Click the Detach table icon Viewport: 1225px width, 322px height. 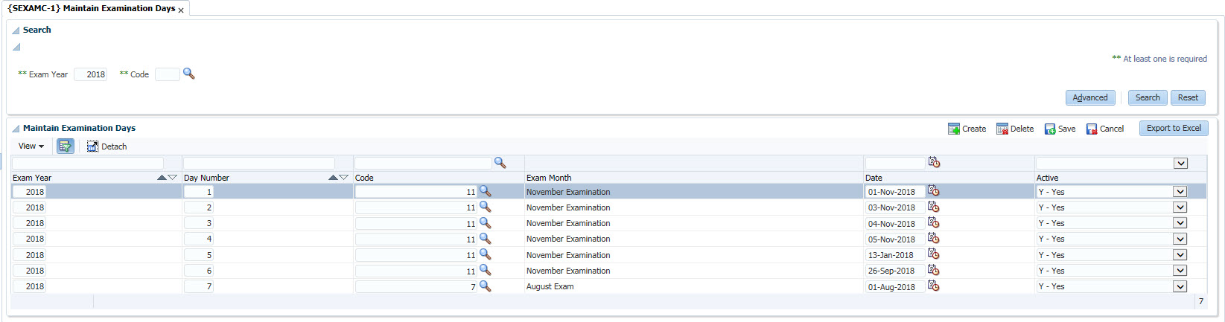[92, 146]
